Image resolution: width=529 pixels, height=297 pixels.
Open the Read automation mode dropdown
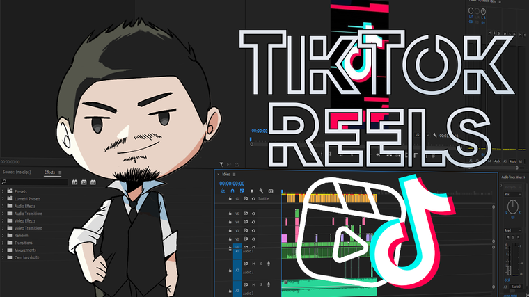(512, 230)
